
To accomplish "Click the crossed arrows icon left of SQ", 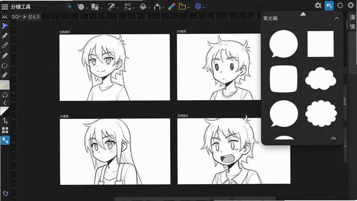I will click(4, 17).
